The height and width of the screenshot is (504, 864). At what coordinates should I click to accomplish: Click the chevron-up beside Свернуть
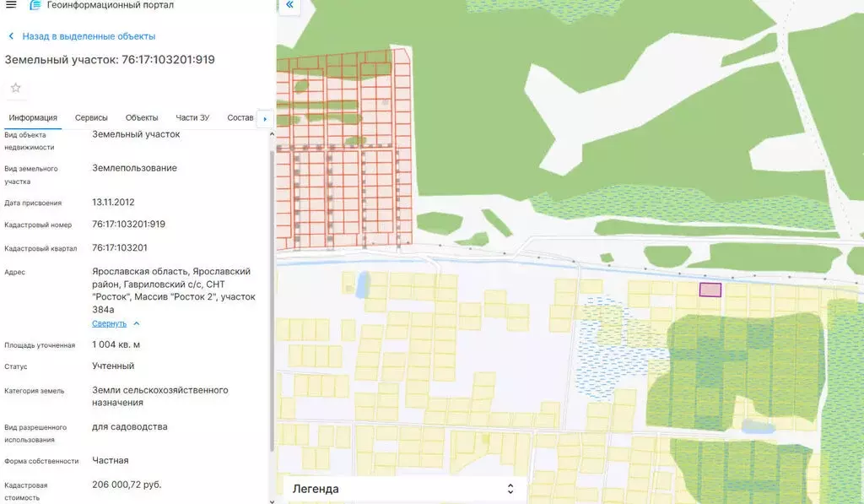137,323
